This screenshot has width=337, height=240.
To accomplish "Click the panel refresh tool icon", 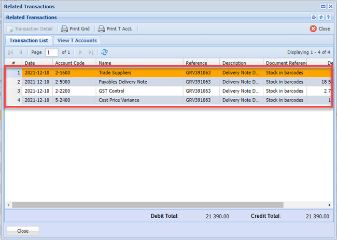I will (x=321, y=18).
